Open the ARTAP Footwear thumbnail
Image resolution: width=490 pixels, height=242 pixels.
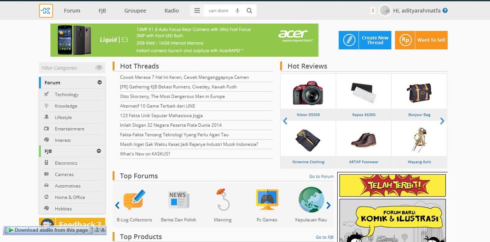click(x=364, y=140)
